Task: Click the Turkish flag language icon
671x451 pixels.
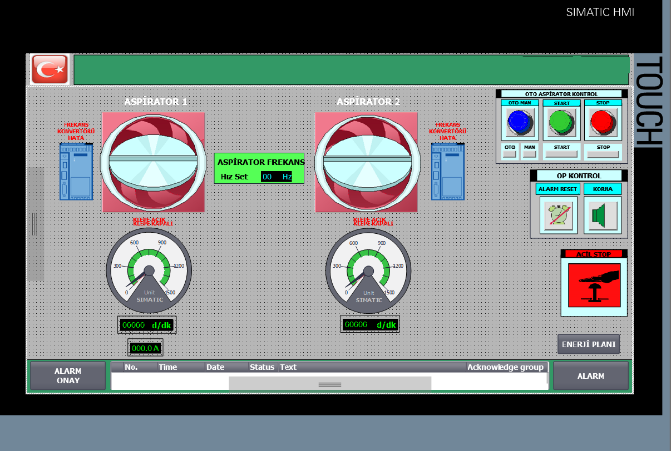Action: [50, 69]
